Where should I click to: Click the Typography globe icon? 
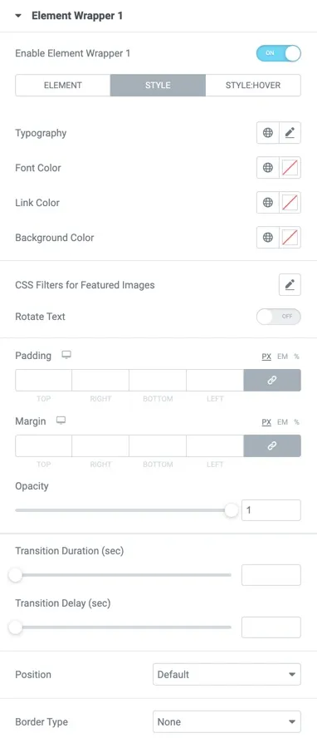point(268,133)
